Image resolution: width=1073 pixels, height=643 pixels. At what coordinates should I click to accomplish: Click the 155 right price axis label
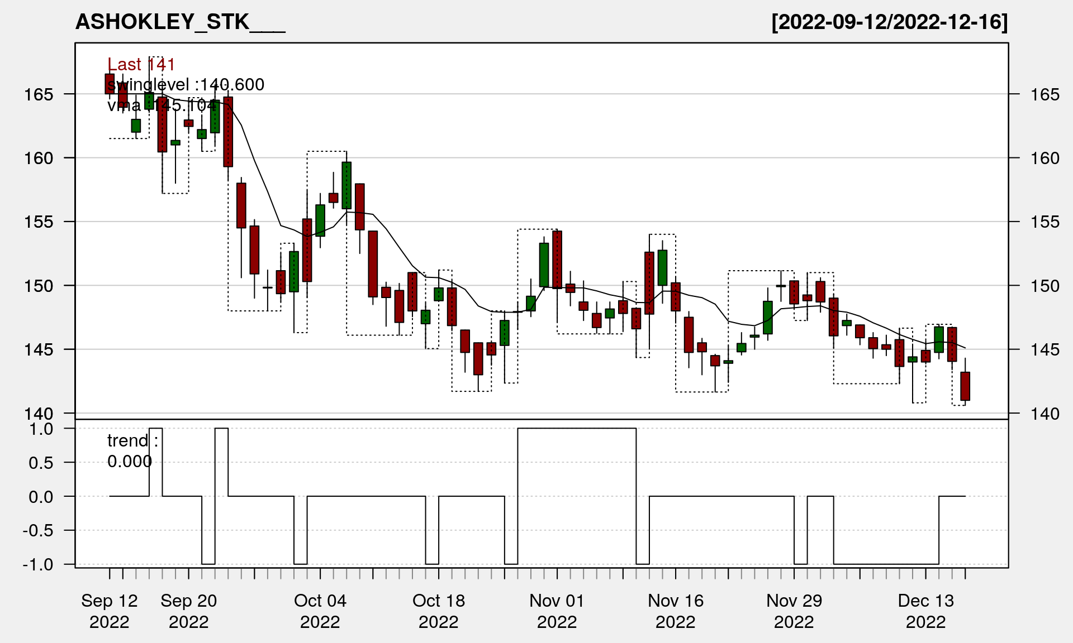coord(1045,222)
